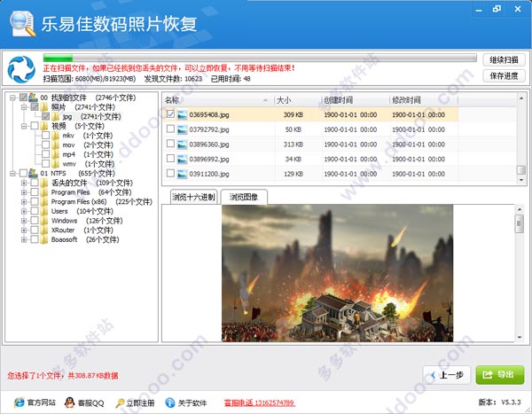Image resolution: width=532 pixels, height=414 pixels.
Task: Click the image icon of 03792792.jpg
Action: tap(182, 129)
